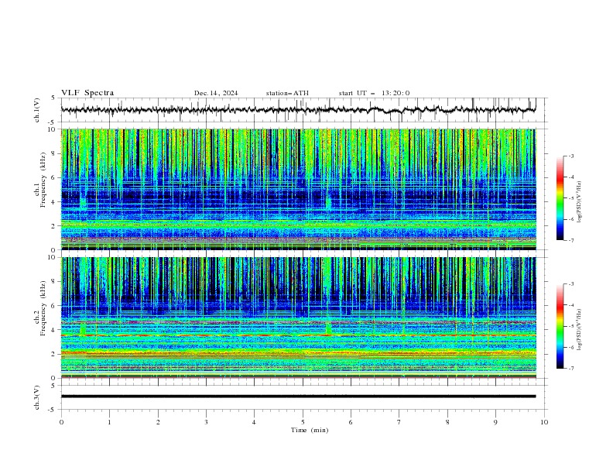
Task: Click the 2 kHz tick on ch.2 axis
Action: pos(54,354)
